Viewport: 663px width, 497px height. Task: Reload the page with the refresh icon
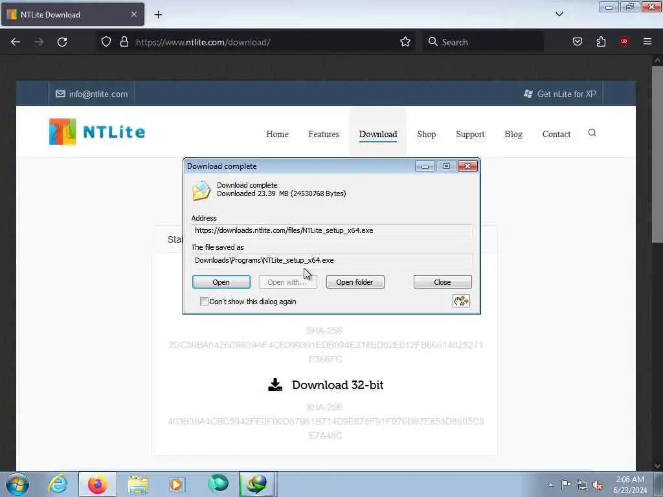tap(62, 42)
